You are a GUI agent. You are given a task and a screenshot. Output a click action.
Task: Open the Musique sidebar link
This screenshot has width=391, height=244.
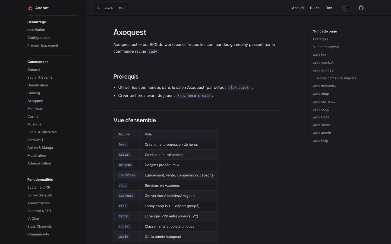coord(34,124)
